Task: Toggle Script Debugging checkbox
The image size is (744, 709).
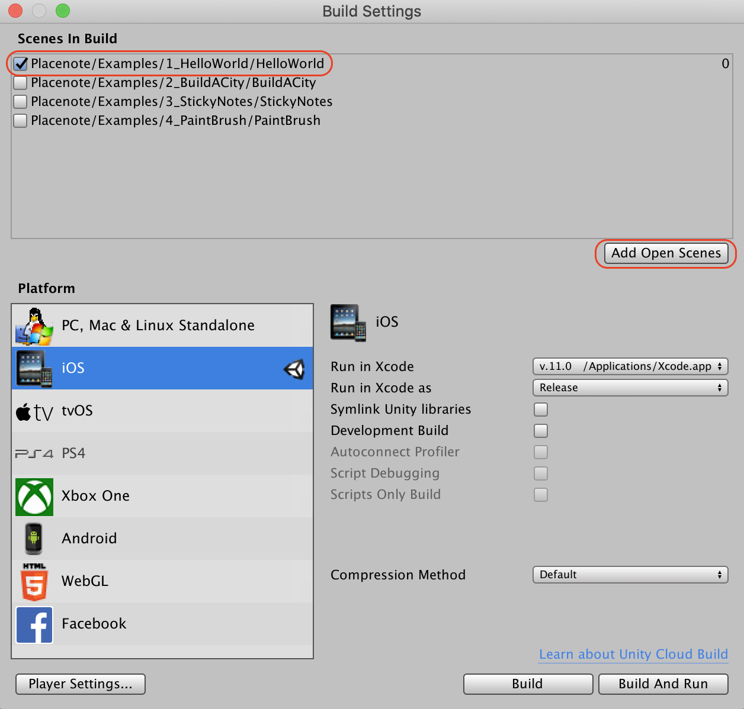Action: point(541,473)
